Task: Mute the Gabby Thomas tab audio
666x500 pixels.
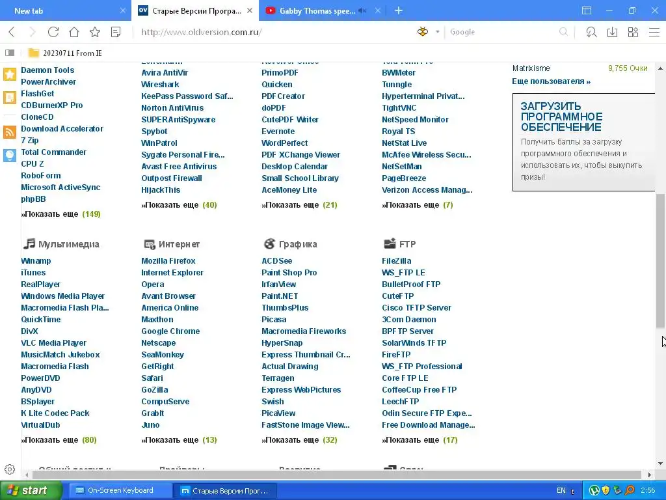Action: (362, 10)
